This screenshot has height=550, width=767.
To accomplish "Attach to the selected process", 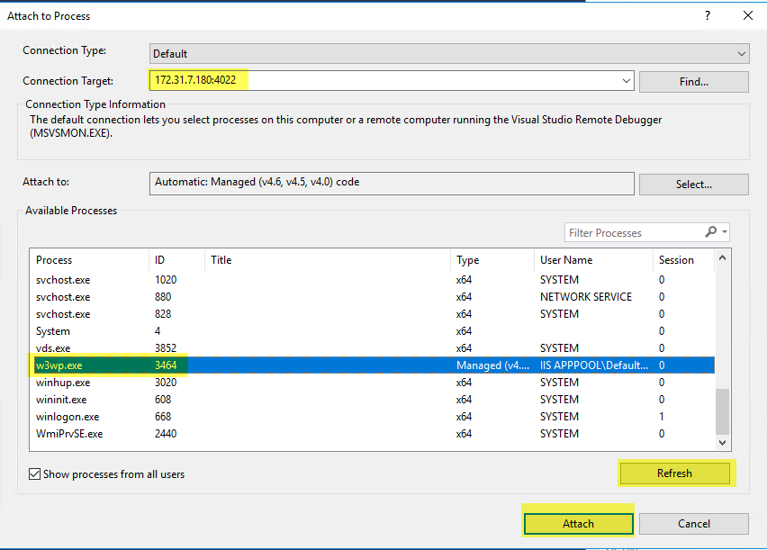I will pos(578,524).
